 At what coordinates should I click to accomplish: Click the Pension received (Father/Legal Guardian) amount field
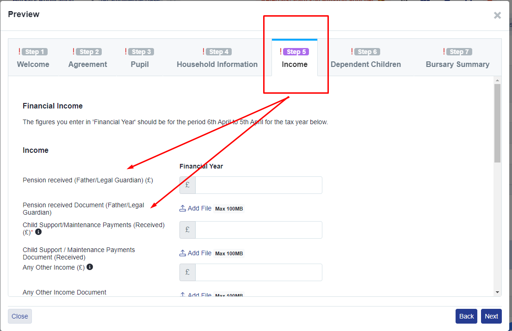259,185
